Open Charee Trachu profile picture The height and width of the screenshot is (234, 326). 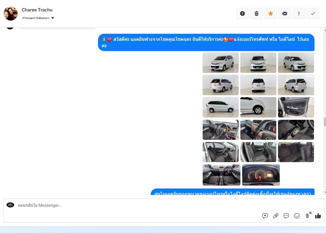coord(11,14)
